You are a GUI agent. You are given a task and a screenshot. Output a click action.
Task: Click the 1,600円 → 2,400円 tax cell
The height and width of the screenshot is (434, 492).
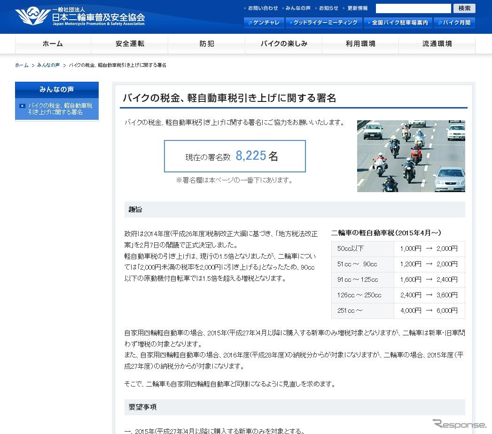point(429,280)
